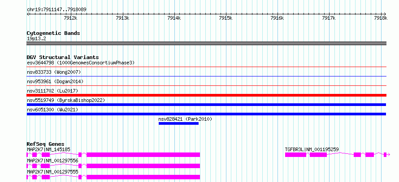The width and height of the screenshot is (399, 182).
Task: Open the MAP2K7|NM_001297555 transcript label
Action: pyautogui.click(x=52, y=172)
